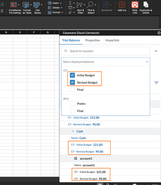Viewport: 161px width, 185px height.
Task: Click the Fill down icon
Action: (70, 8)
